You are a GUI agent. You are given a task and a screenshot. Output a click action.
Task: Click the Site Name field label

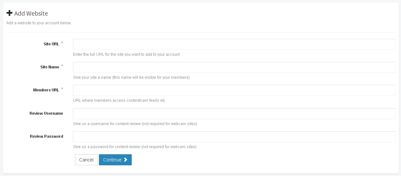click(50, 67)
